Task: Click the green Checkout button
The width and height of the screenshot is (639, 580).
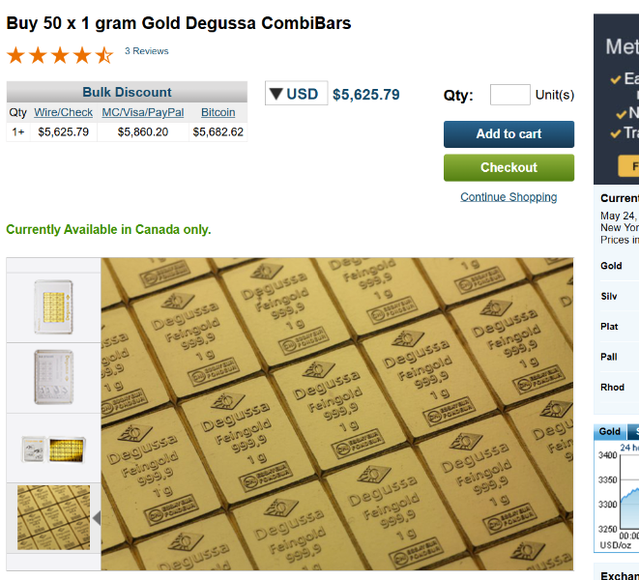Action: pyautogui.click(x=508, y=167)
